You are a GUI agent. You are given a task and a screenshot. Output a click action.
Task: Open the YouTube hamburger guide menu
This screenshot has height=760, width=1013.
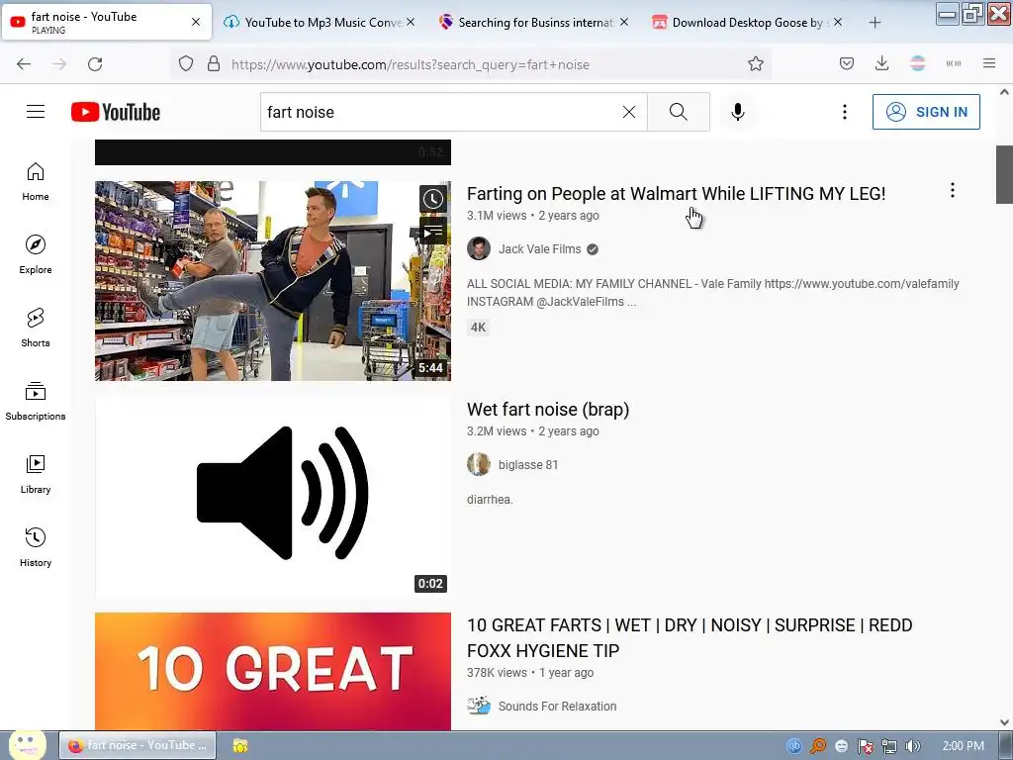pyautogui.click(x=36, y=112)
